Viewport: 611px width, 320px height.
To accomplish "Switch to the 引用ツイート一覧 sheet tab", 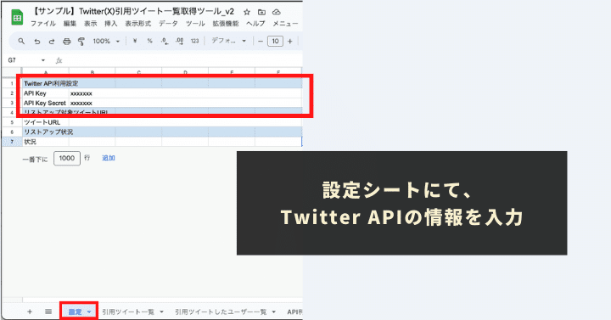I will tap(128, 312).
